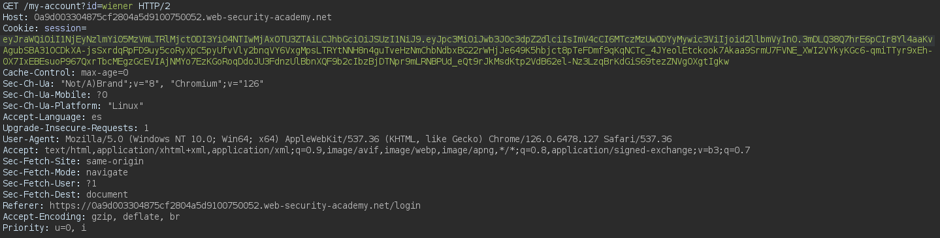Click the Accept-Language value es

97,117
